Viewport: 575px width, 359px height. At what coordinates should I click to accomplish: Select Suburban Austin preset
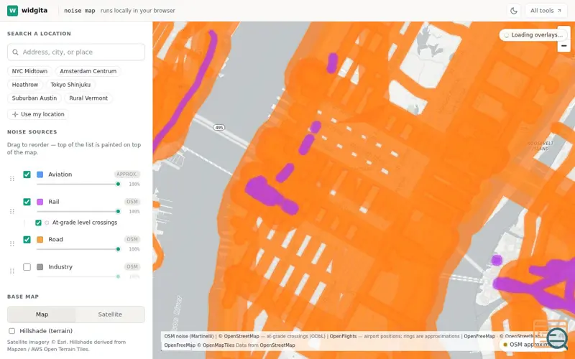(x=34, y=98)
